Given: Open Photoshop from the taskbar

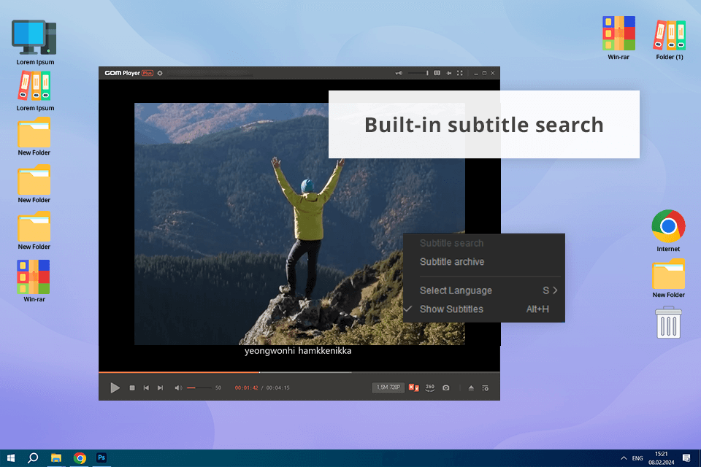Looking at the screenshot, I should [x=101, y=458].
